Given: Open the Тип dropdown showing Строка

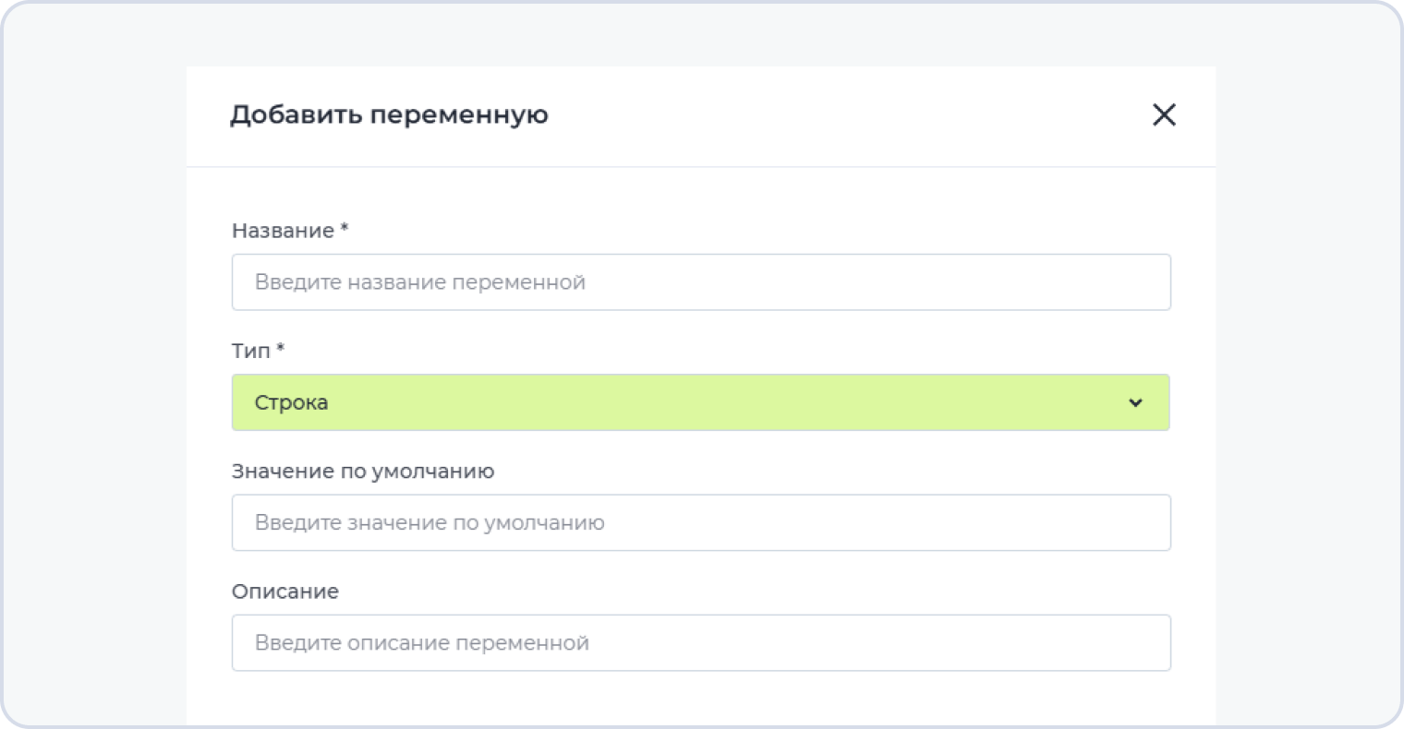Looking at the screenshot, I should [x=700, y=402].
